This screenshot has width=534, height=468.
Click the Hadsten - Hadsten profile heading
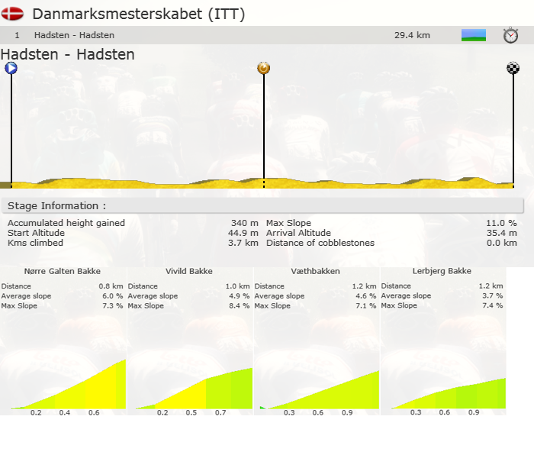click(x=68, y=54)
